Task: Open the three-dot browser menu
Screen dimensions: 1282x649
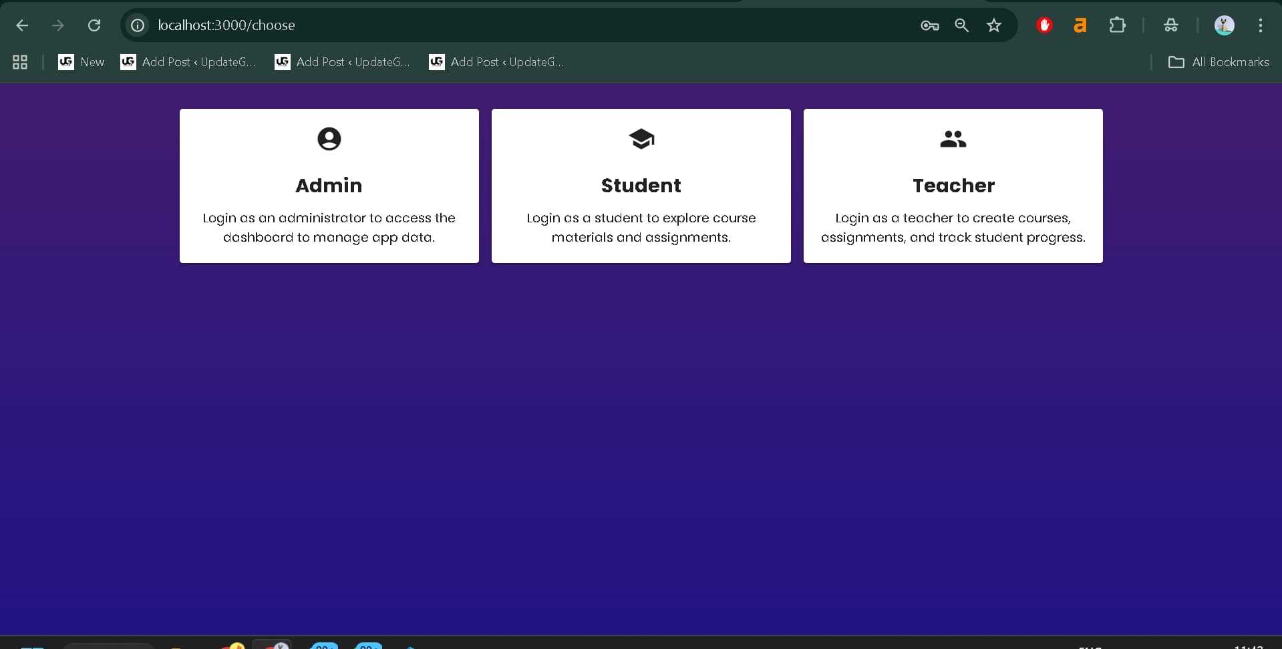Action: [x=1260, y=25]
